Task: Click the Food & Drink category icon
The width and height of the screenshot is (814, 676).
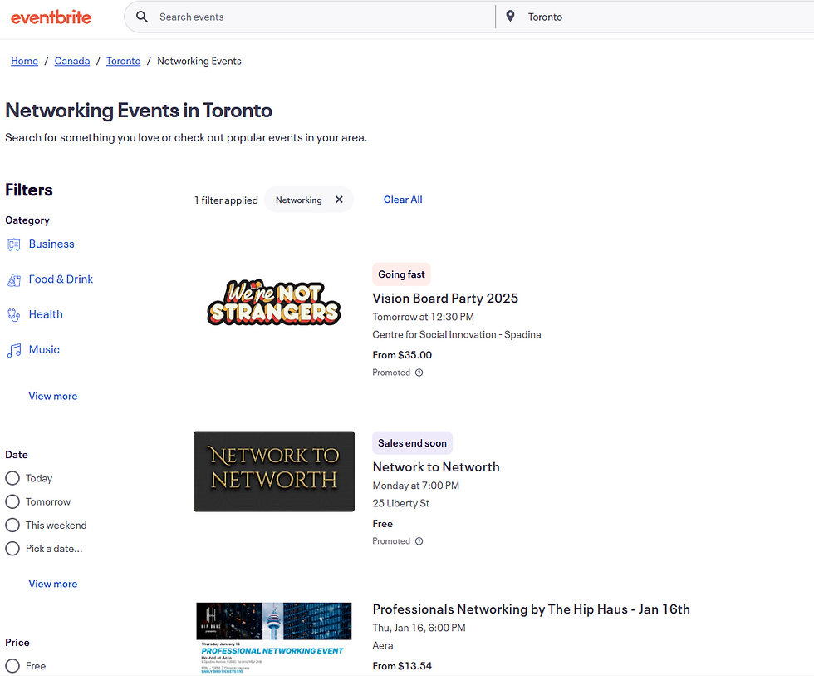Action: click(14, 279)
